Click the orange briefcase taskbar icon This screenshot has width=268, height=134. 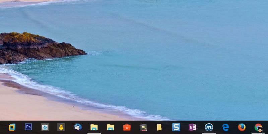(127, 127)
